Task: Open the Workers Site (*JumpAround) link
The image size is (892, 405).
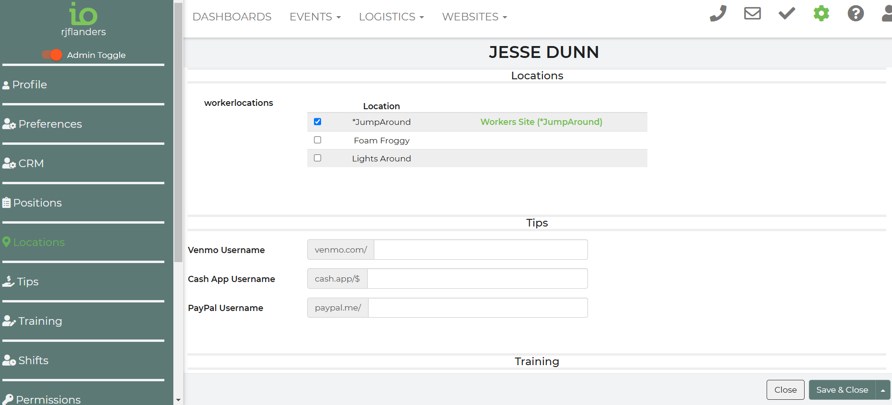Action: 541,122
